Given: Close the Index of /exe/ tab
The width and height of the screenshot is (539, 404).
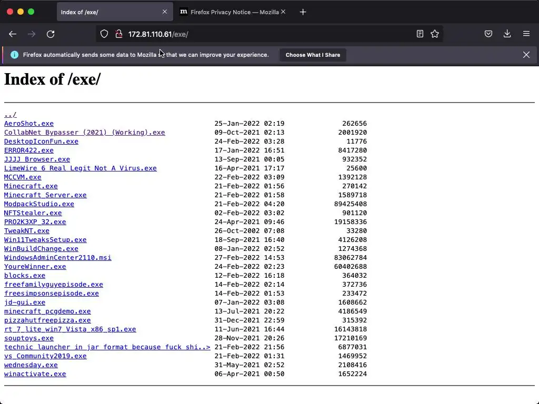Looking at the screenshot, I should [165, 12].
